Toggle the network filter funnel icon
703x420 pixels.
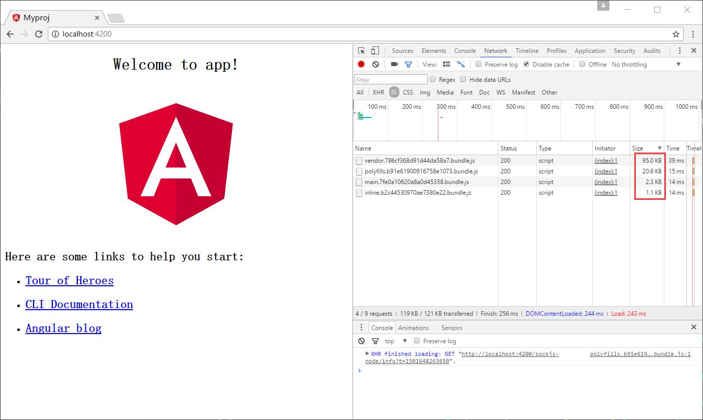point(408,64)
